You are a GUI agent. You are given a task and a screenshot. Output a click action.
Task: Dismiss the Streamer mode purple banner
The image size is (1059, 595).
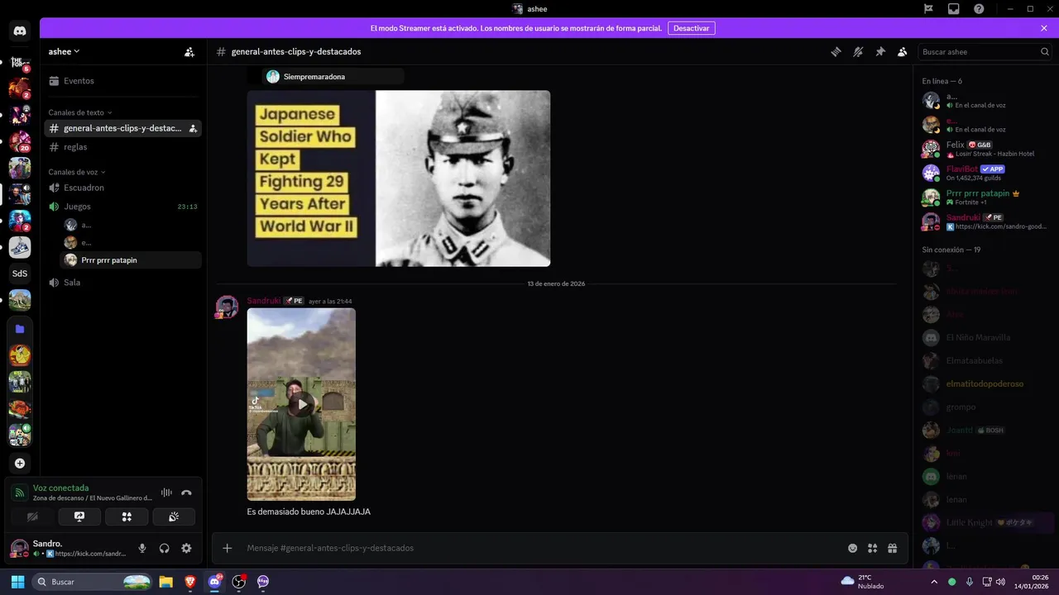pos(1044,28)
